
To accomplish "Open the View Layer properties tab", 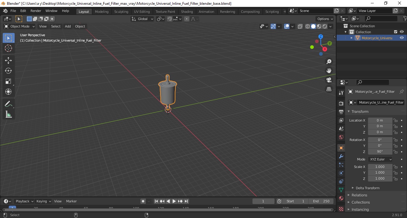I will tap(341, 120).
